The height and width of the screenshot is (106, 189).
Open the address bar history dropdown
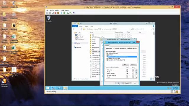point(129,29)
